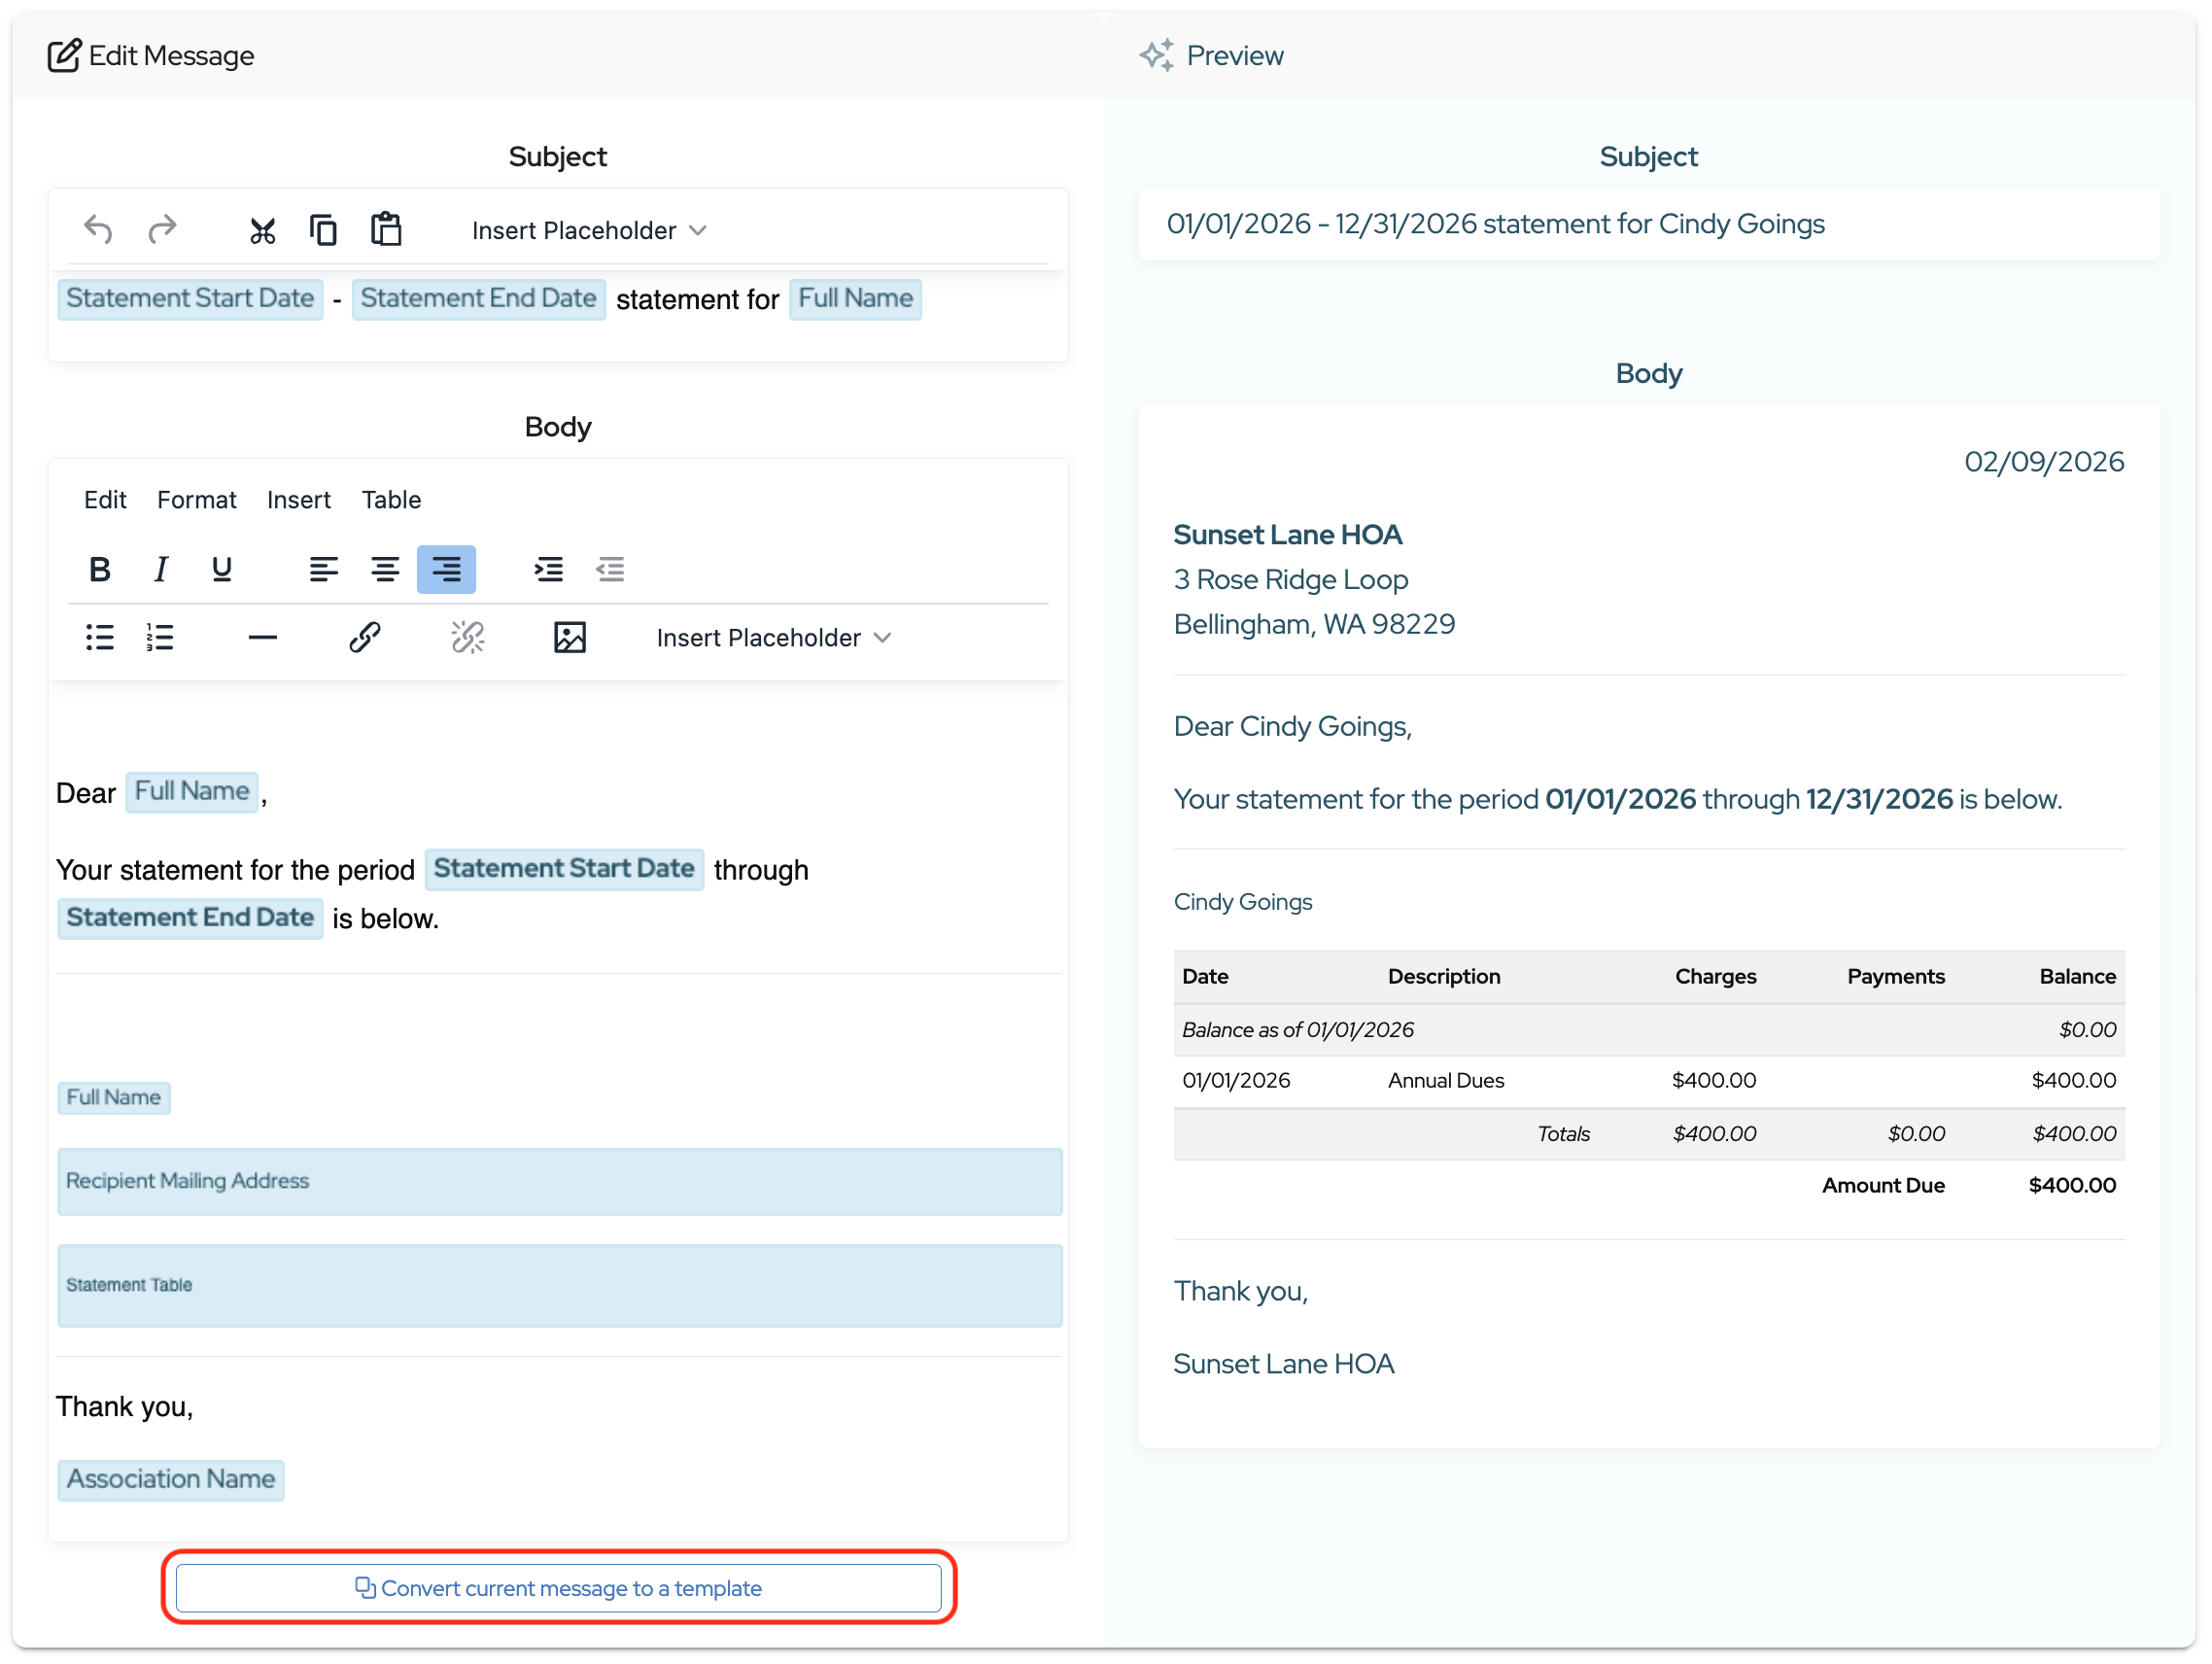Toggle right text alignment
This screenshot has height=1664, width=2212.
[x=446, y=569]
